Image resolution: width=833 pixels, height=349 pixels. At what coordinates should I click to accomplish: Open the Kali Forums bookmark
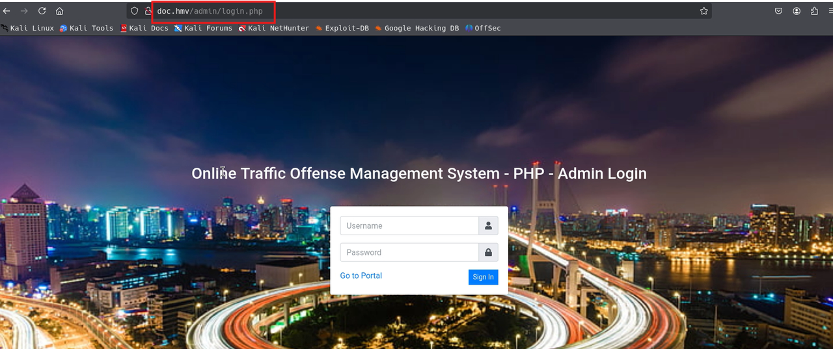[x=203, y=28]
